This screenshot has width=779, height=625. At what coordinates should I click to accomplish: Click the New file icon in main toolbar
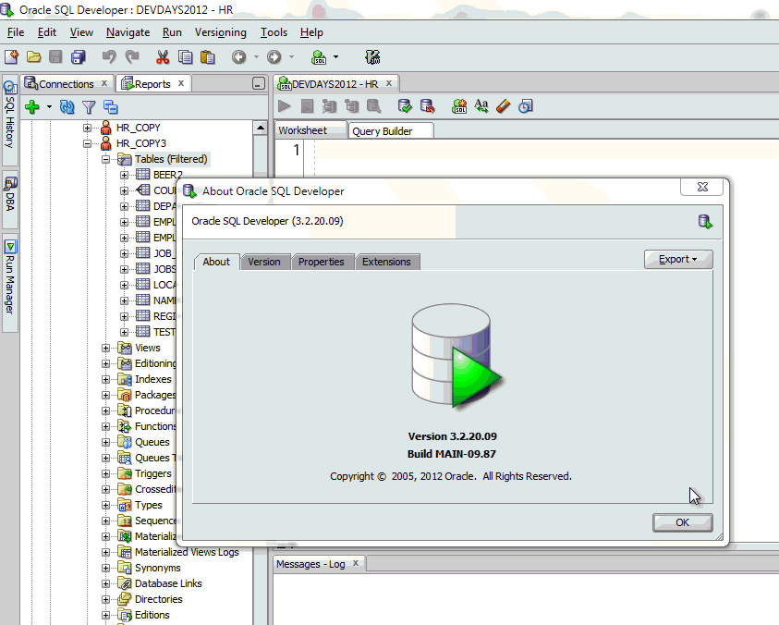pyautogui.click(x=12, y=57)
